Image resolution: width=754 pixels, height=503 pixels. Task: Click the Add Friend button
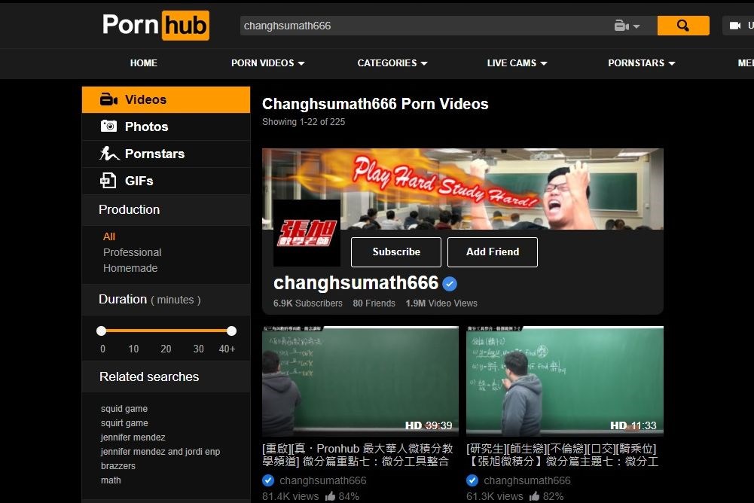(x=493, y=252)
